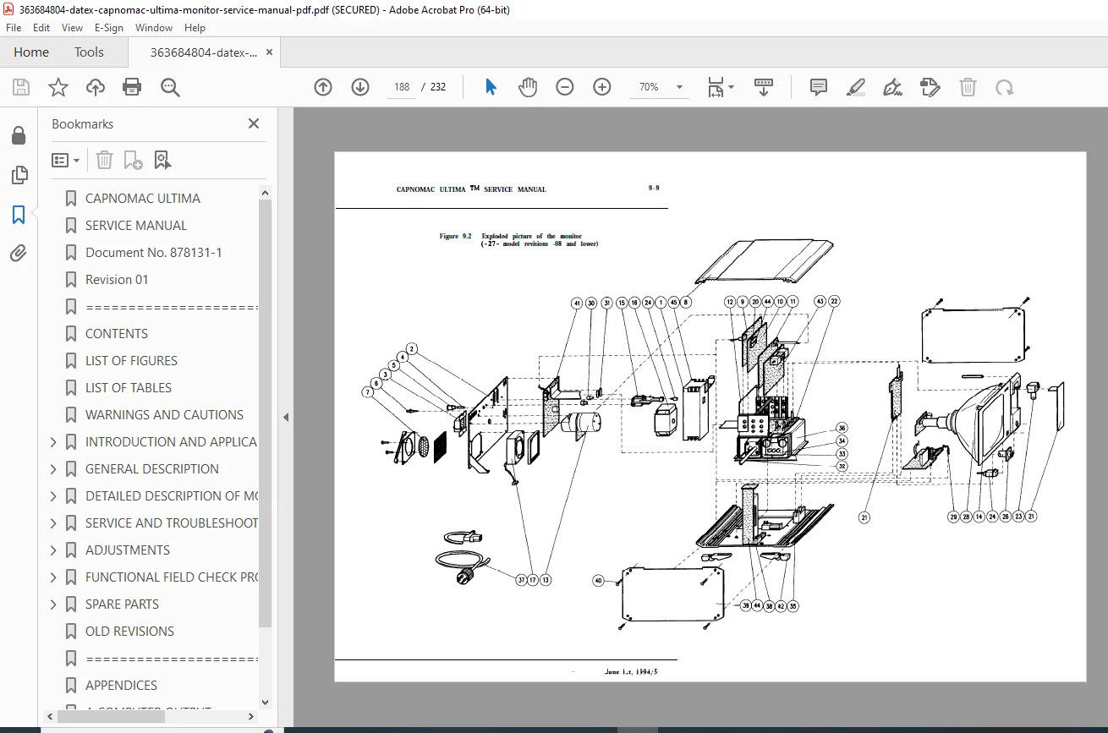
Task: Zoom in with plus icon
Action: click(602, 87)
